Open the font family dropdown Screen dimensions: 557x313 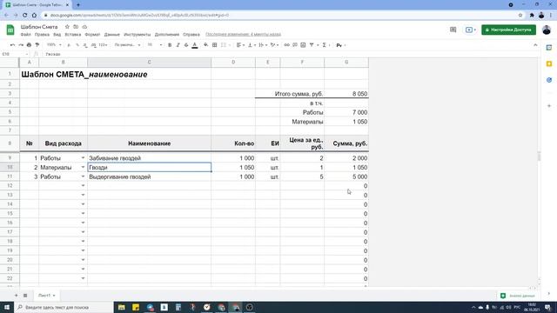coord(127,45)
